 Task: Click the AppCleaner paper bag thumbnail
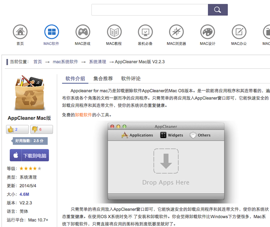click(30, 93)
